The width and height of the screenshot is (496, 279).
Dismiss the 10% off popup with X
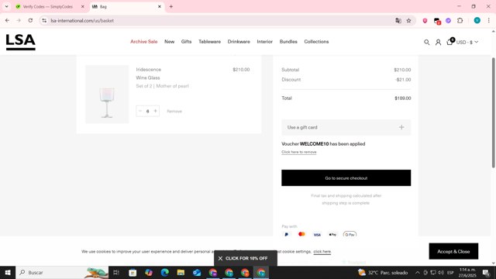coord(220,258)
